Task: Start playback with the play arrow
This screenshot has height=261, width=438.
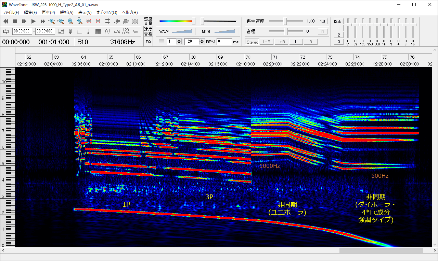Action: [x=34, y=21]
